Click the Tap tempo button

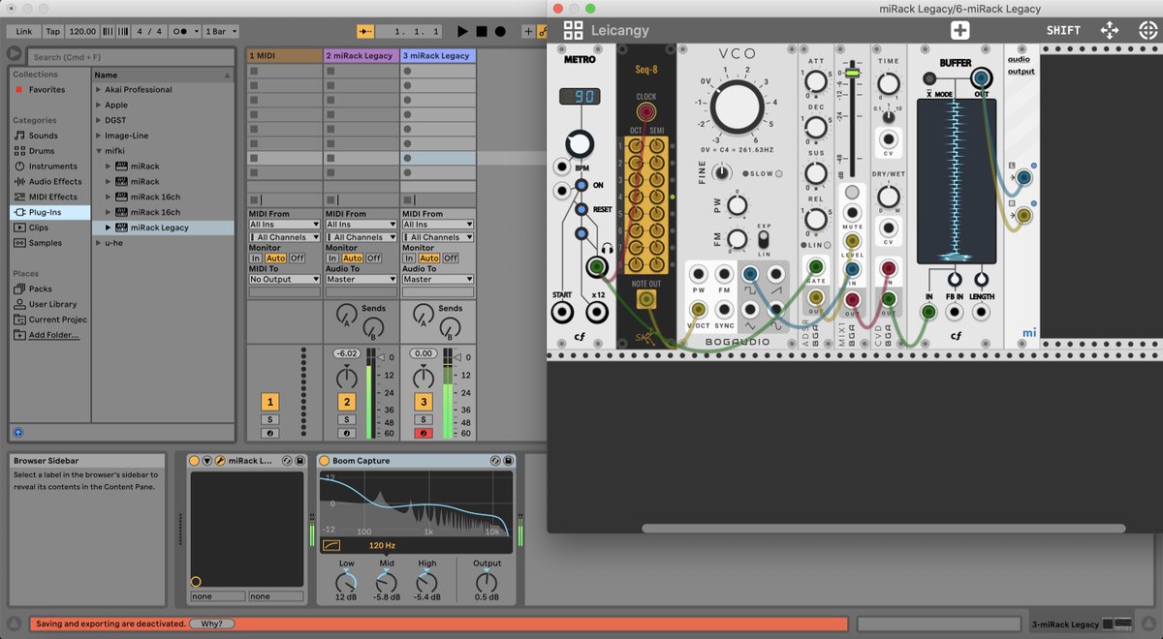coord(53,31)
